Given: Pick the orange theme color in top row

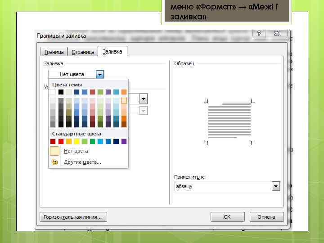Looking at the screenshot, I should tap(124, 92).
